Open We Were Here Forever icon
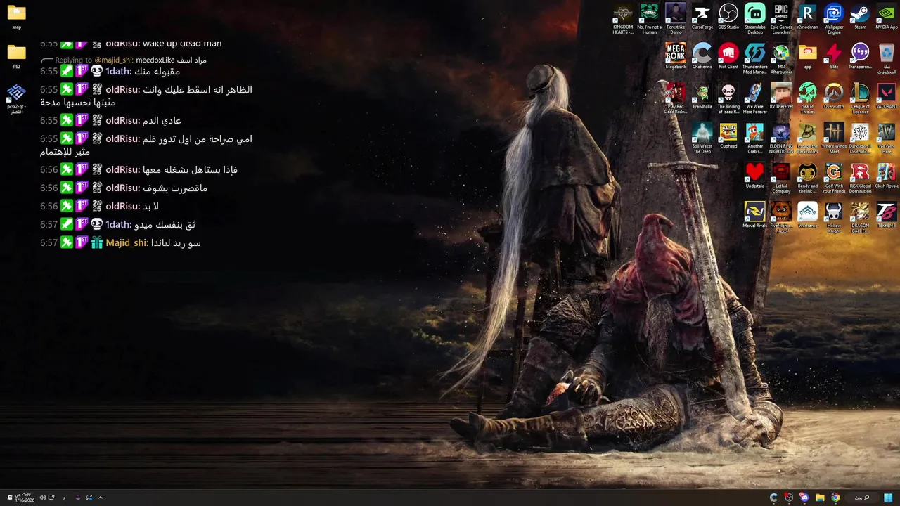The height and width of the screenshot is (506, 900). tap(755, 98)
